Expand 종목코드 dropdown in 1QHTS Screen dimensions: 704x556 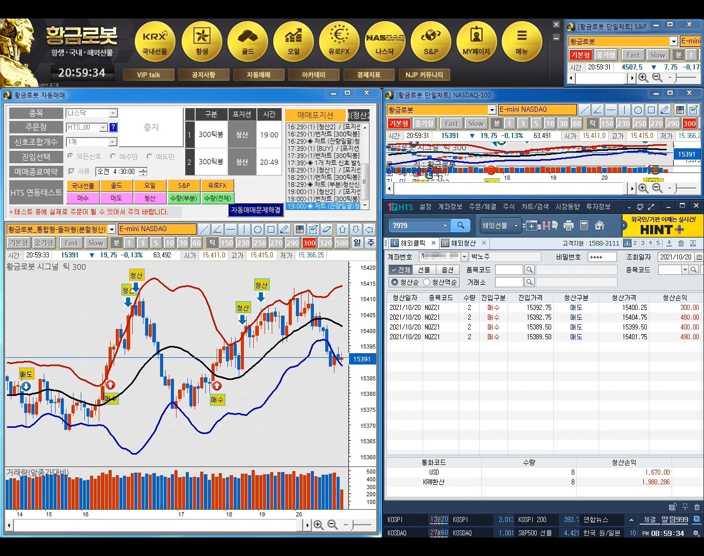pyautogui.click(x=685, y=270)
